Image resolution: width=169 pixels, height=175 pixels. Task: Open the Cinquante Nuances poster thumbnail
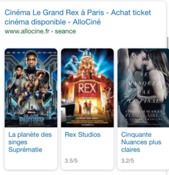(x=143, y=88)
